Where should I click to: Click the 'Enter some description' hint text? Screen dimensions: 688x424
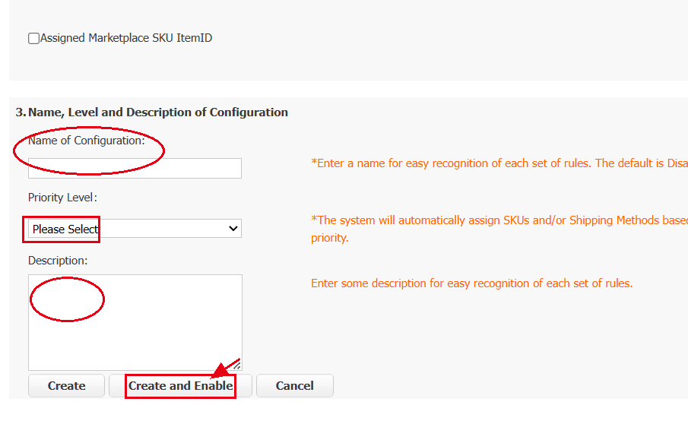point(471,283)
